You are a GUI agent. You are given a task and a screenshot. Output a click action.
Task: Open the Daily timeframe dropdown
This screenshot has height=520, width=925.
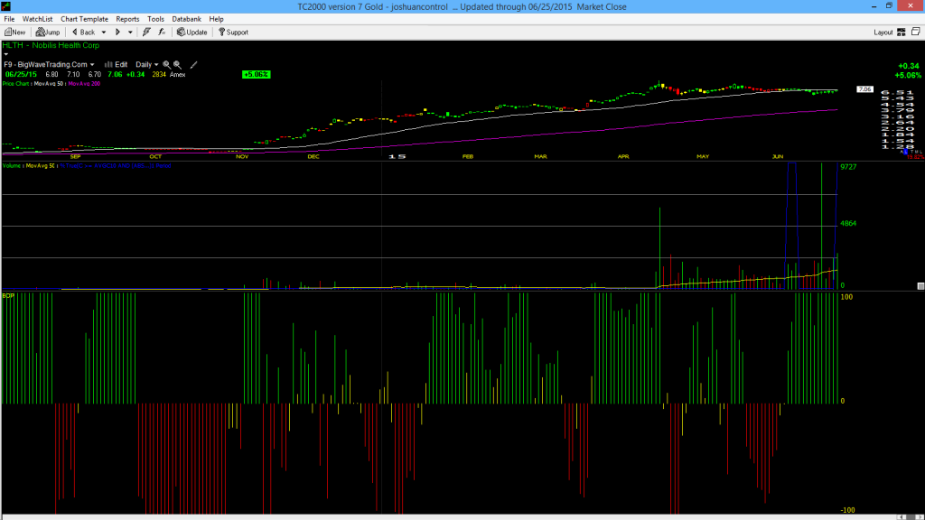tap(147, 65)
